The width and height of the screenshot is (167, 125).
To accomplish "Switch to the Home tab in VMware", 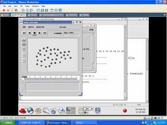I will (x=5, y=15).
